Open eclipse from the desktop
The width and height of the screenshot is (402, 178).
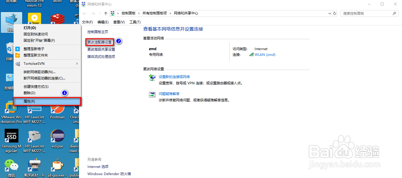tap(57, 136)
